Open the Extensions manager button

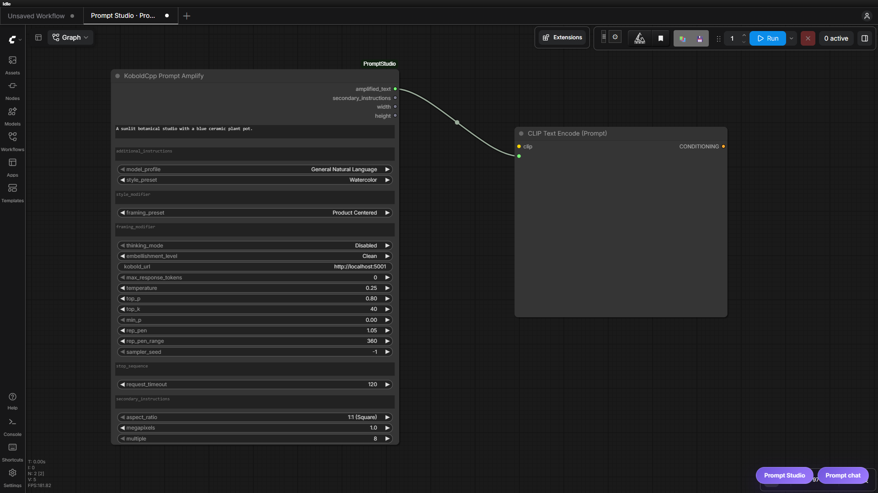562,37
